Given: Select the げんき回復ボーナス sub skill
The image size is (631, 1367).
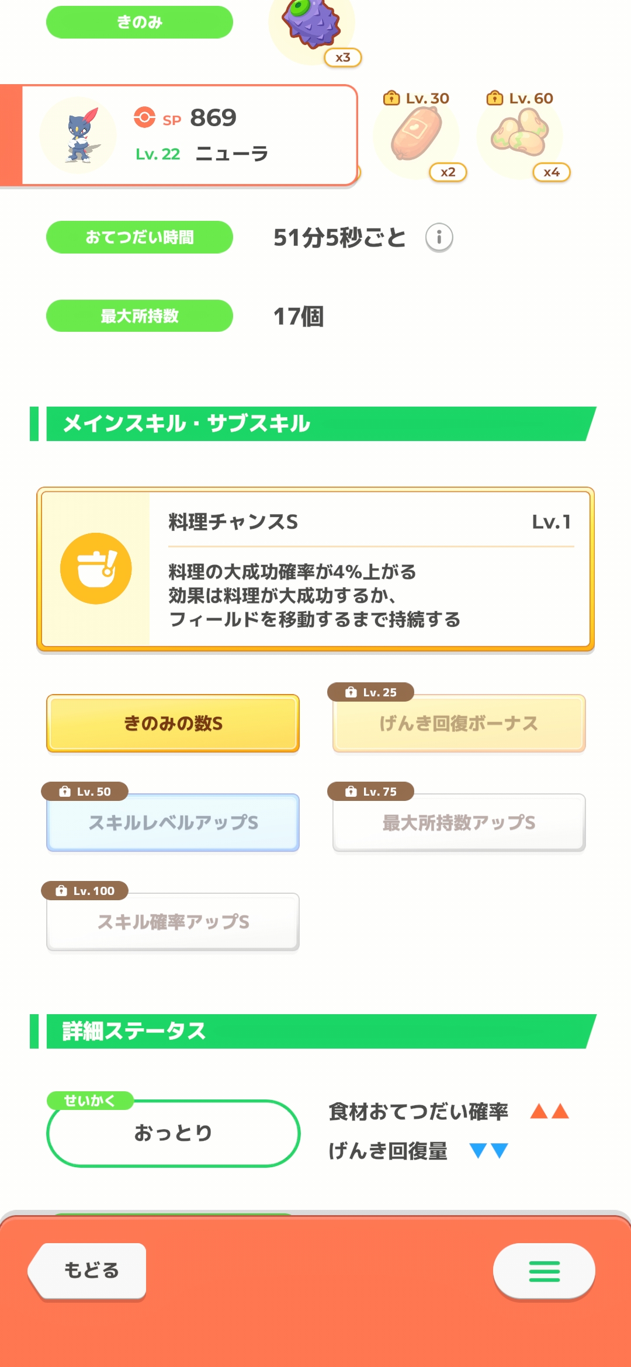Looking at the screenshot, I should pyautogui.click(x=459, y=723).
